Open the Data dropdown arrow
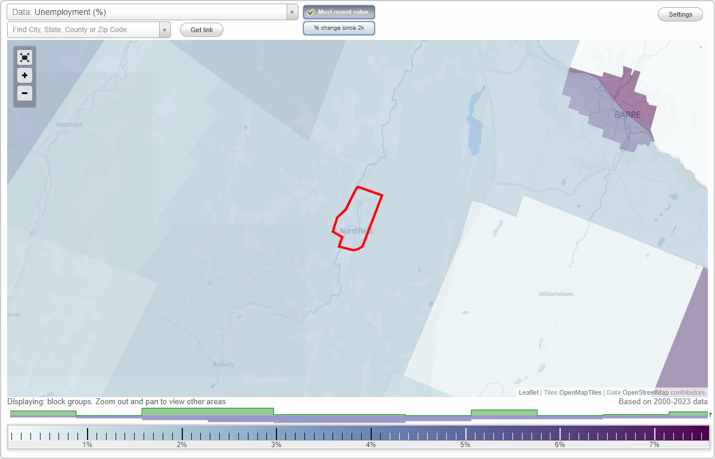Screen dimensions: 715x459 (x=291, y=11)
